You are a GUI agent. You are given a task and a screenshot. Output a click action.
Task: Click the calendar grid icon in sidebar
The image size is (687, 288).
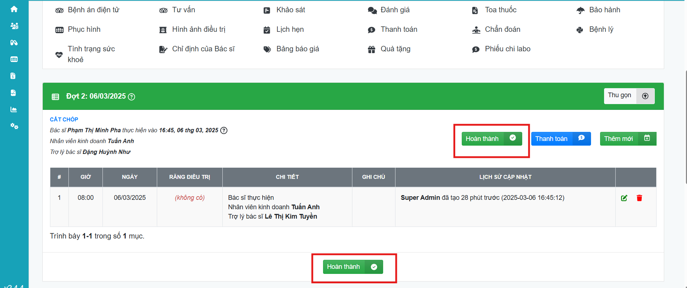(14, 59)
